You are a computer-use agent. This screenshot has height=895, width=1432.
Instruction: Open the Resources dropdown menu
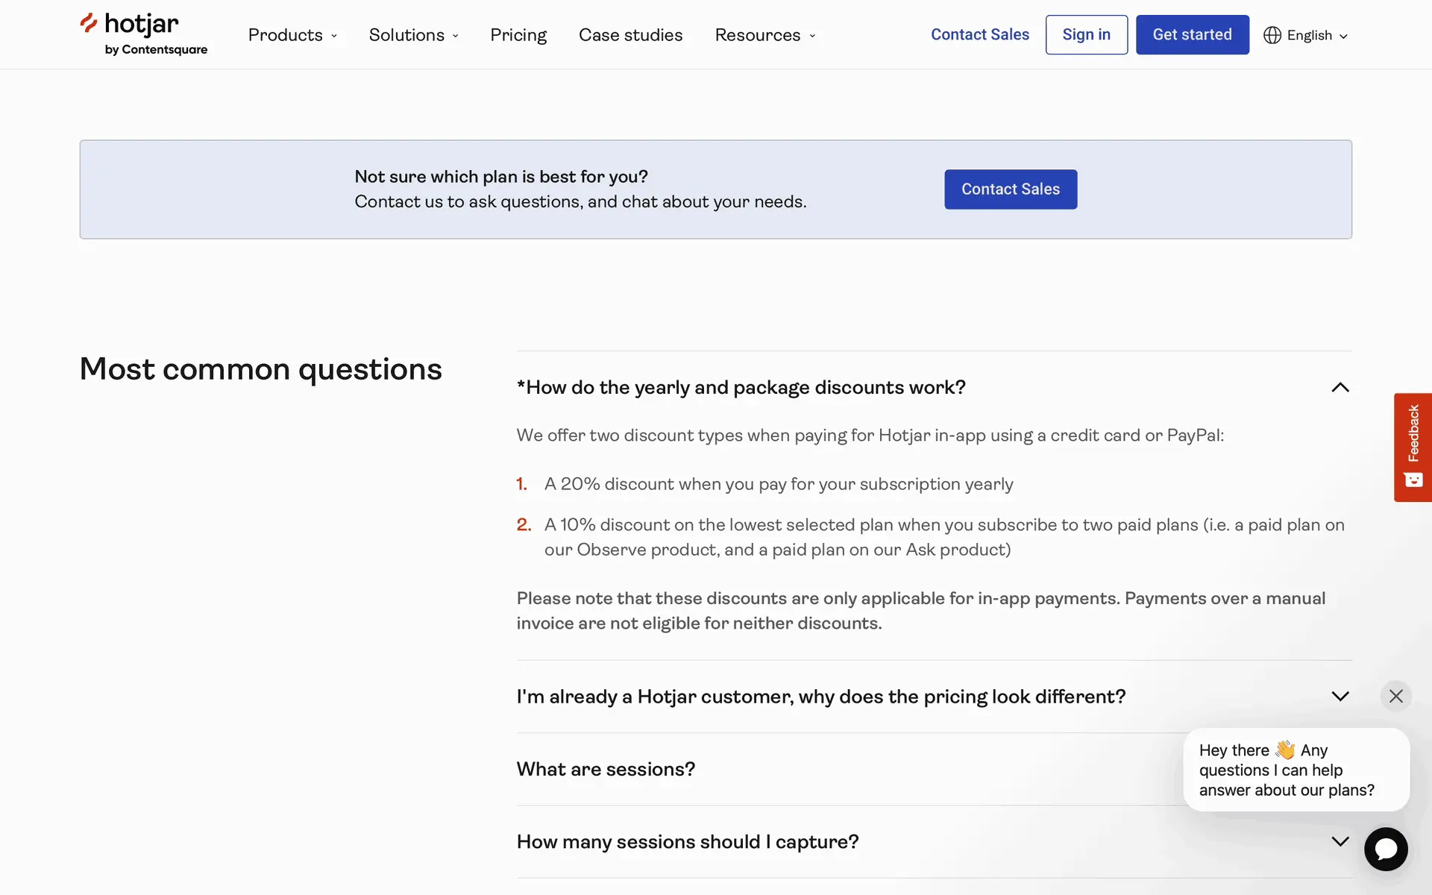(x=764, y=35)
